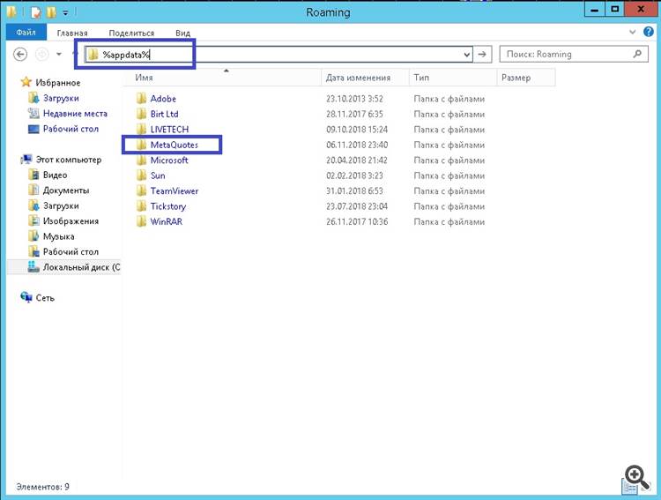Click the Back navigation arrow
This screenshot has width=661, height=500.
click(x=20, y=54)
